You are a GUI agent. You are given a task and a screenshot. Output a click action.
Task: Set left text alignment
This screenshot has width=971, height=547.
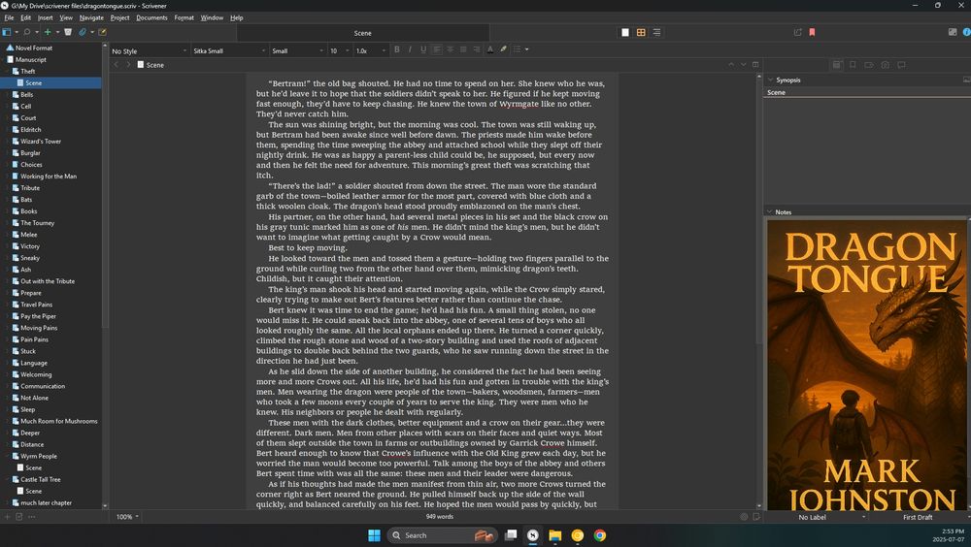[437, 49]
